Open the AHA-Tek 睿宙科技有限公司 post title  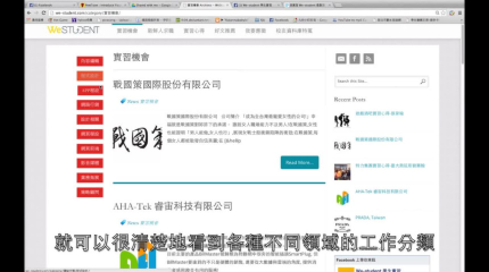172,206
